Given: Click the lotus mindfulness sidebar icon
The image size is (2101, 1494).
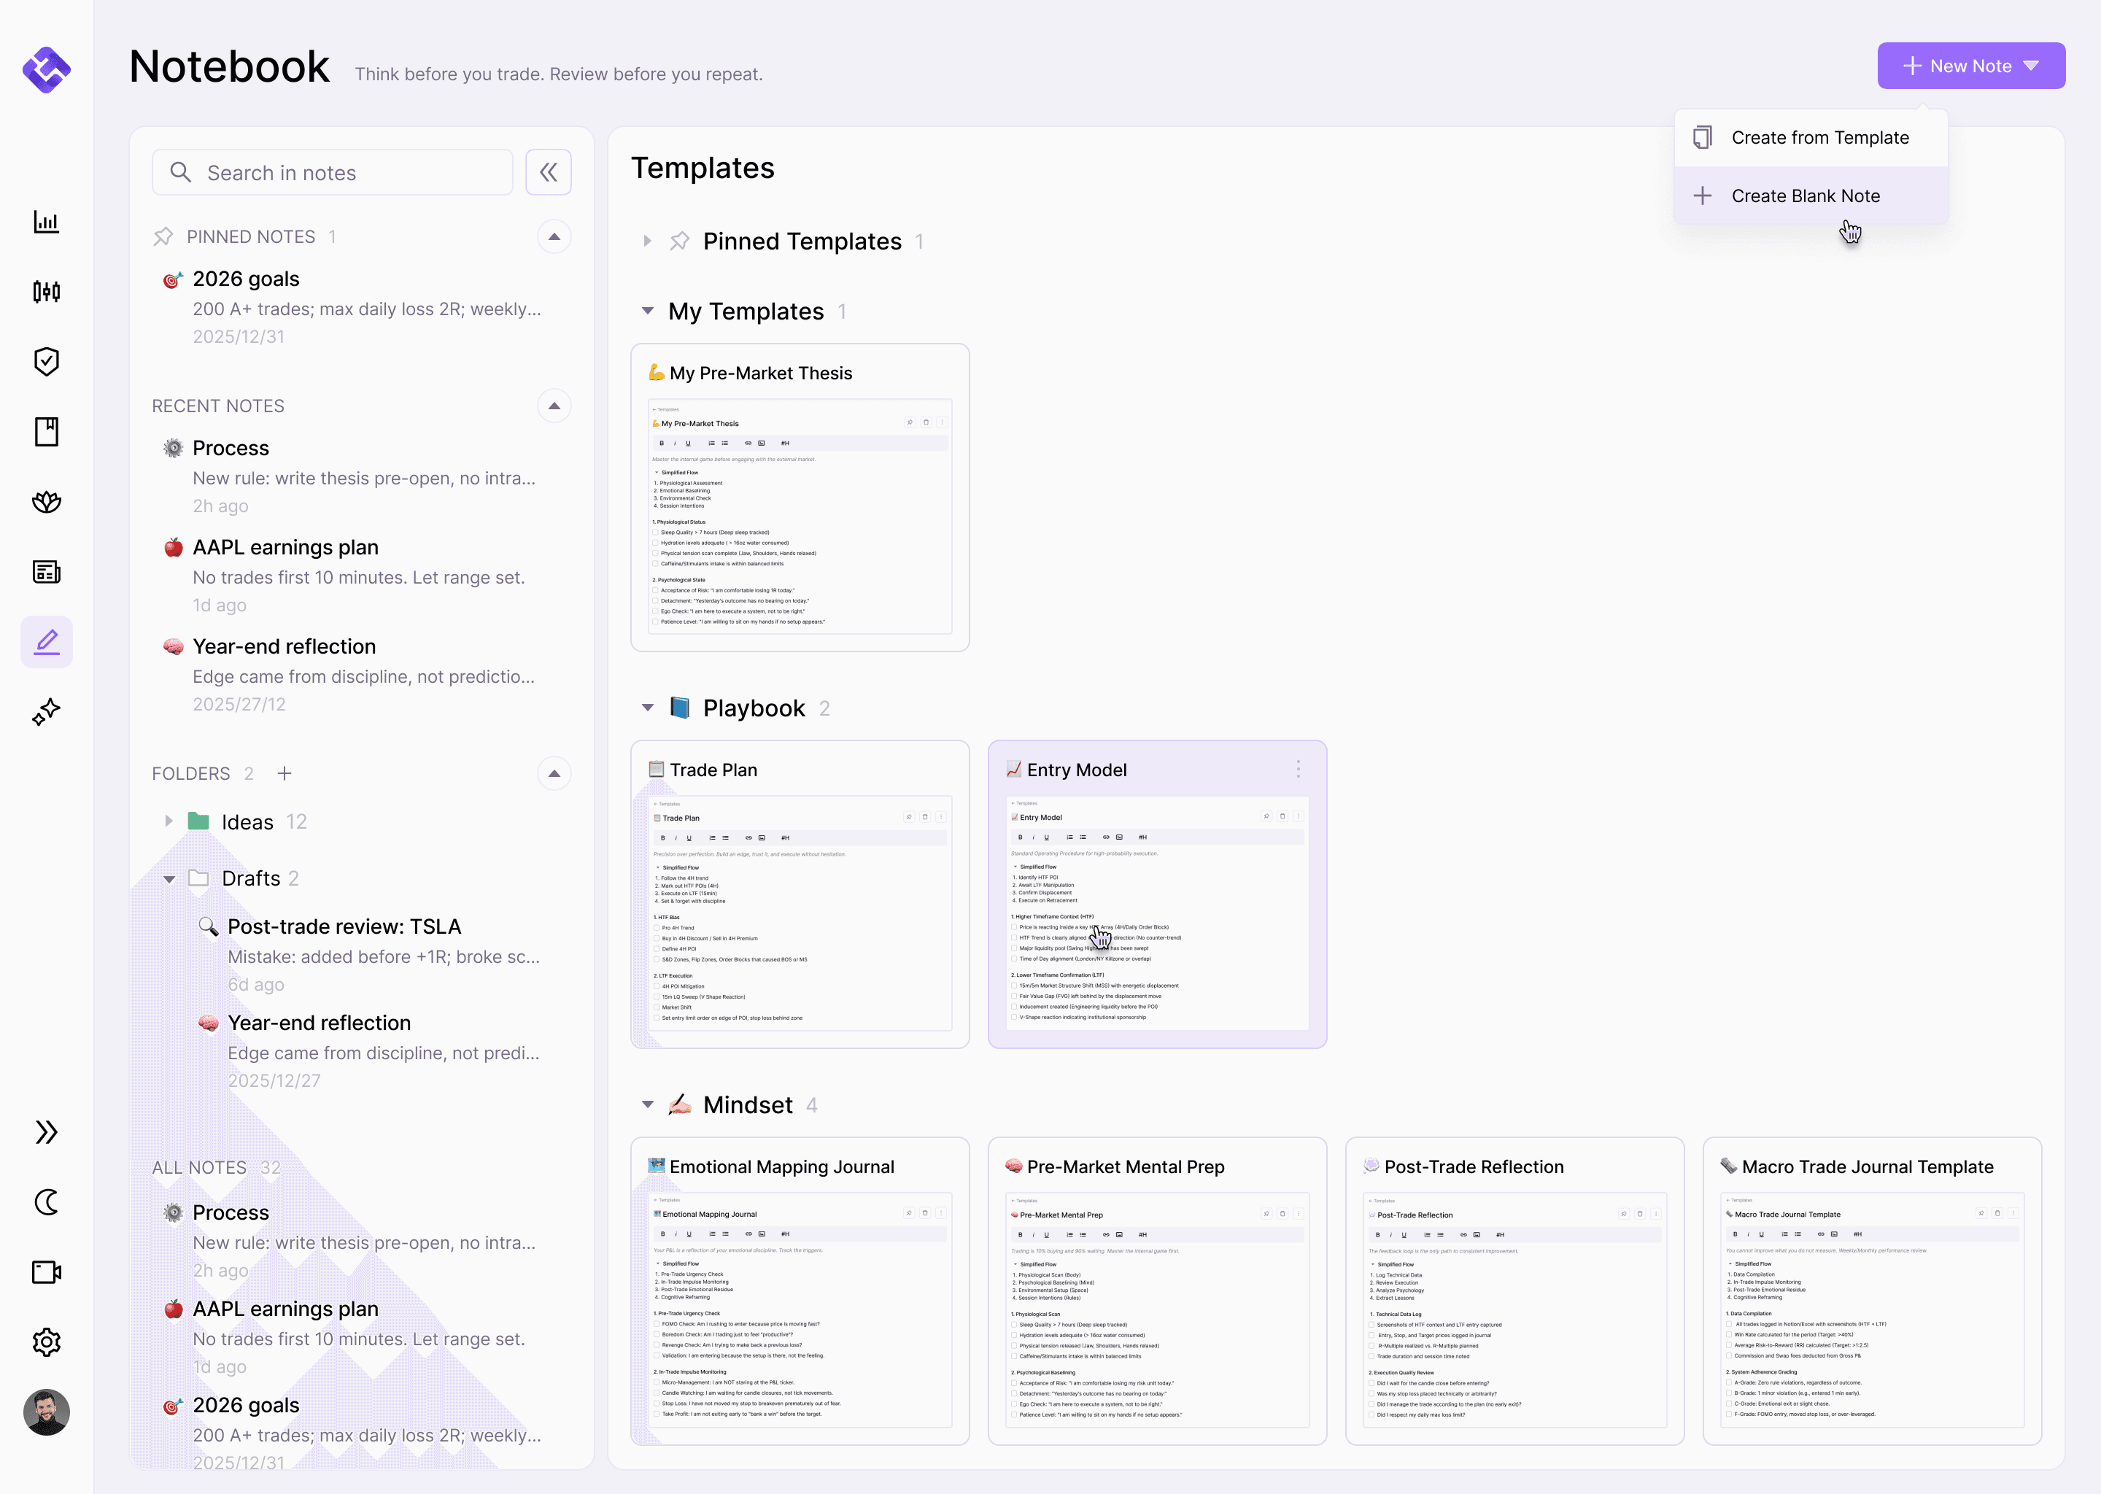Looking at the screenshot, I should click(46, 501).
